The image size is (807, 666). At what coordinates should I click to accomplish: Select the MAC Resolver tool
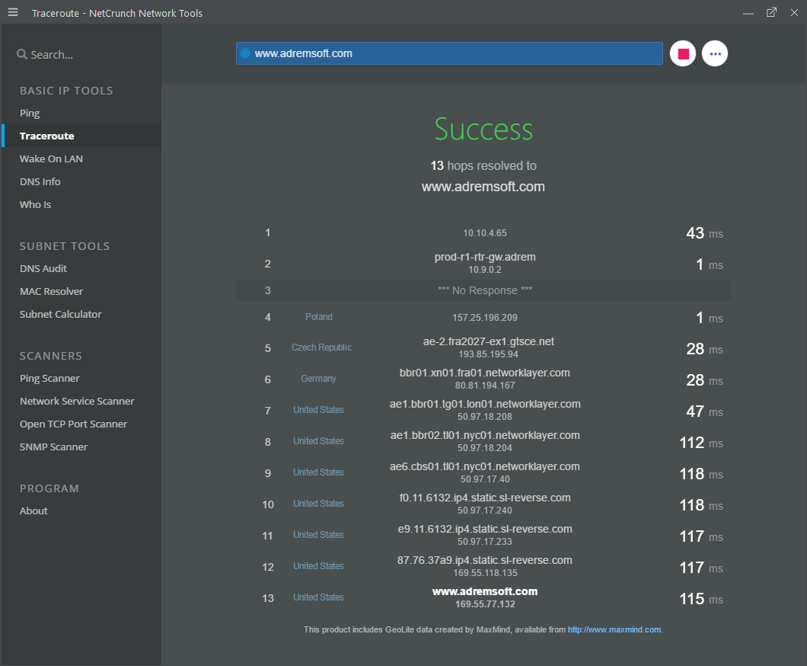point(52,291)
